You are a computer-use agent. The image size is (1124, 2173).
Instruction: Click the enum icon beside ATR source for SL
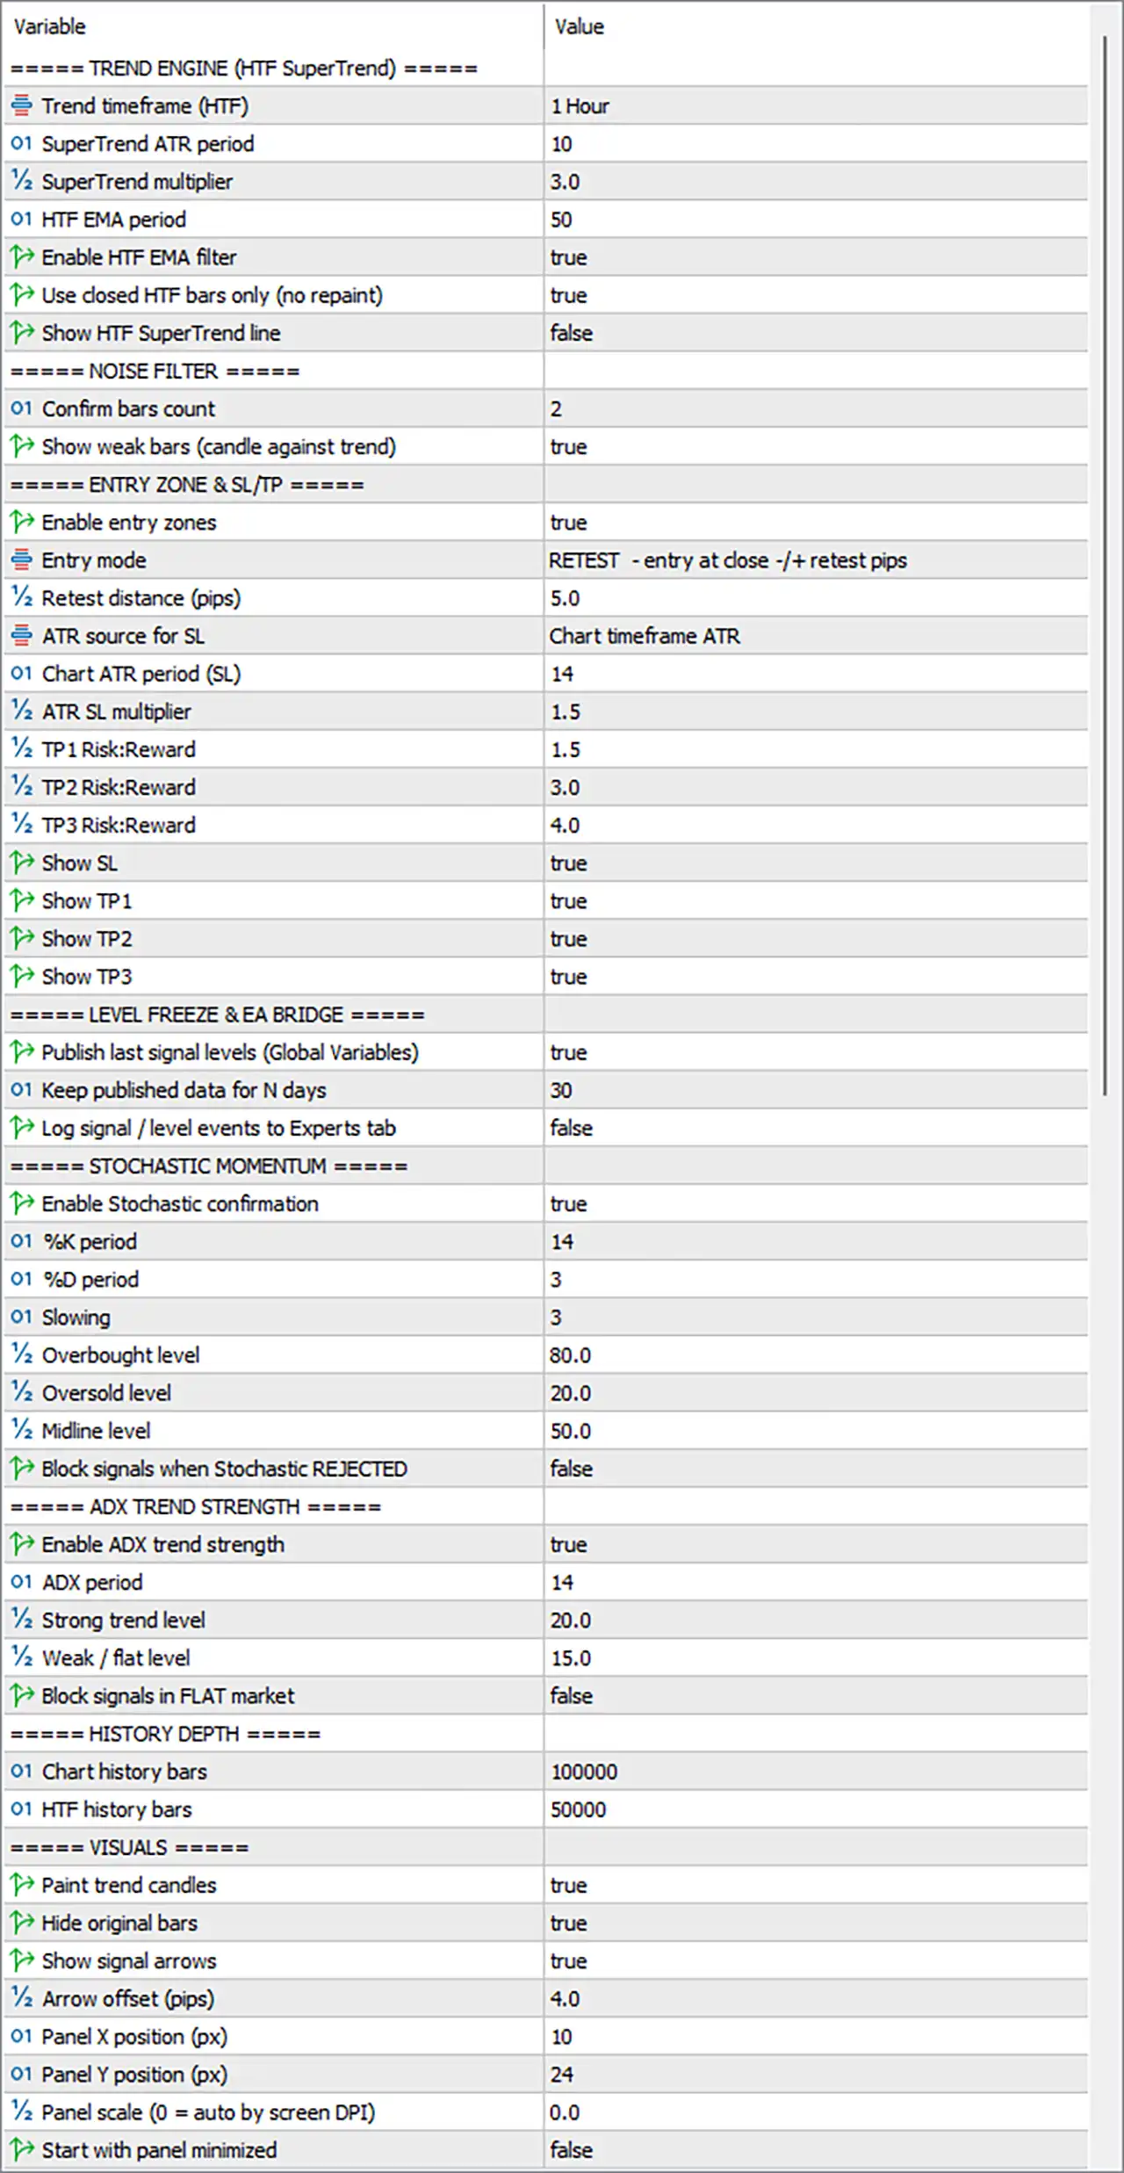(22, 636)
